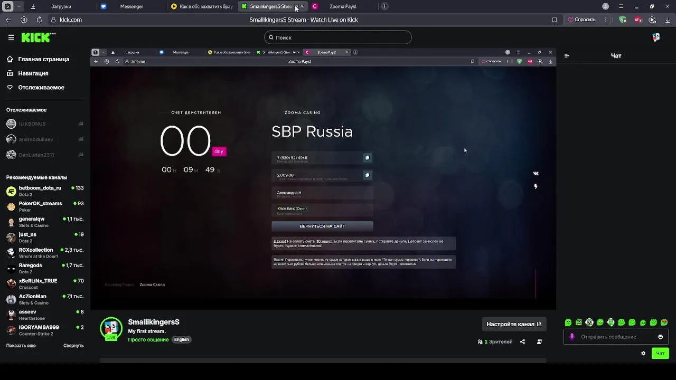
Task: Open recommended channel asseev
Action: click(45, 315)
